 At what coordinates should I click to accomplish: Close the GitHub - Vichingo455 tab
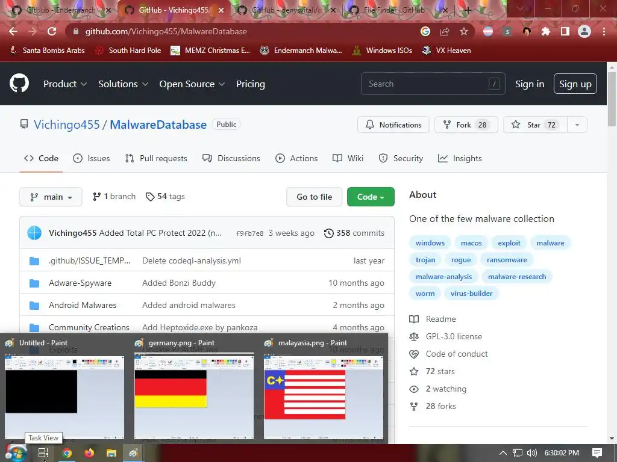click(221, 10)
